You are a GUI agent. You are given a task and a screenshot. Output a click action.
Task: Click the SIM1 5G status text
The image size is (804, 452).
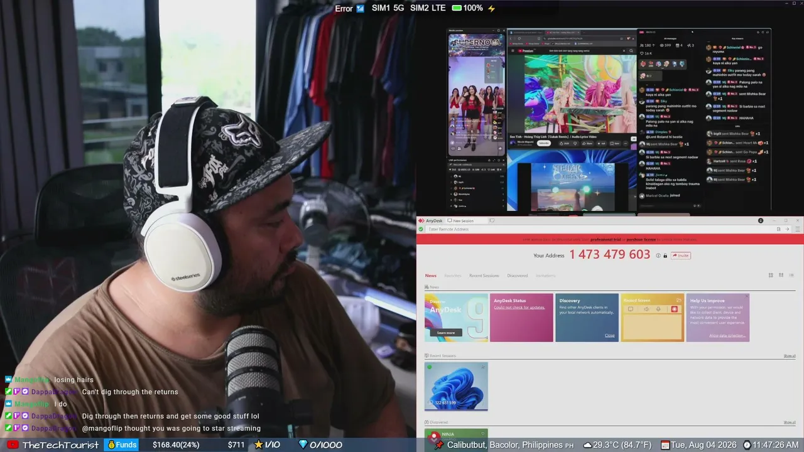pyautogui.click(x=388, y=8)
